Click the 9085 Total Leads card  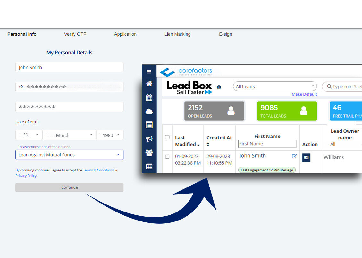click(x=287, y=111)
